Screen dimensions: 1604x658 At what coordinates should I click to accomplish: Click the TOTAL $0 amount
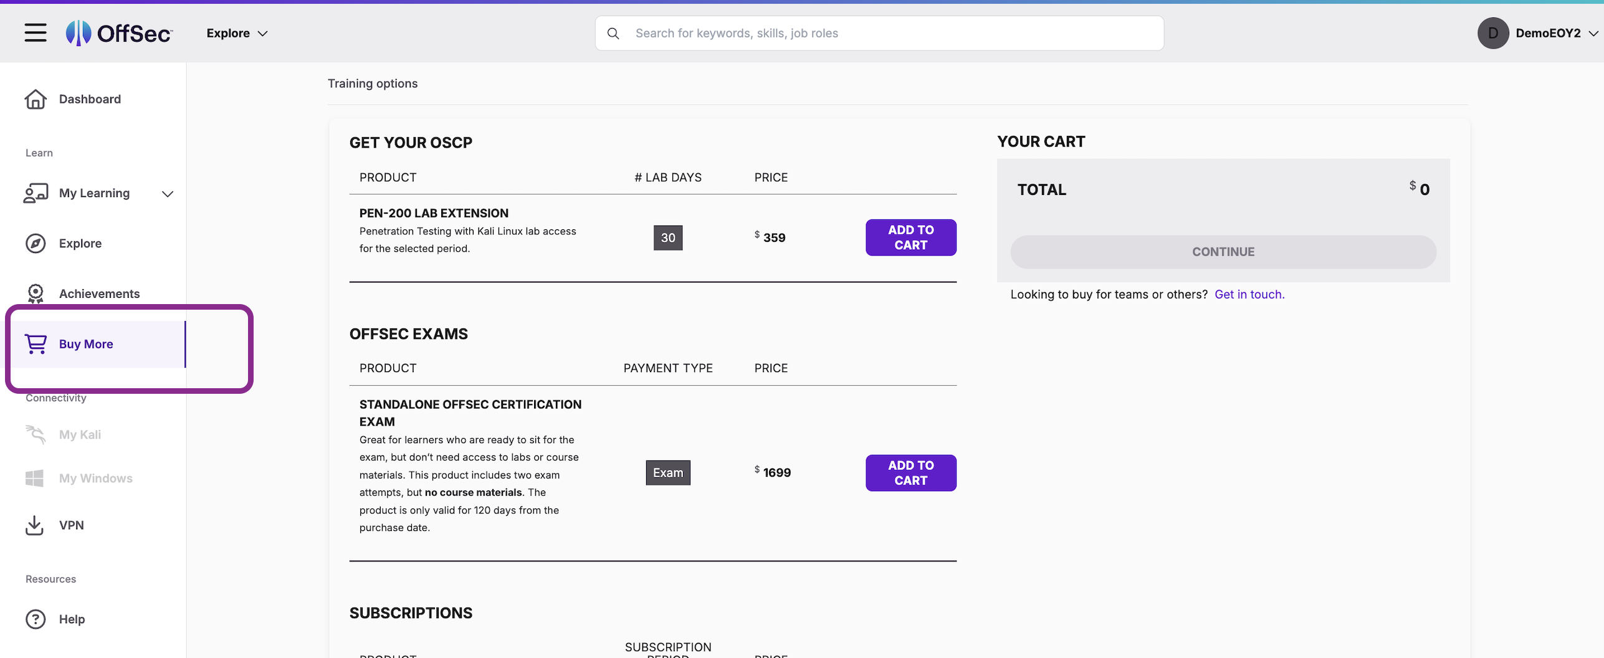[x=1419, y=188]
